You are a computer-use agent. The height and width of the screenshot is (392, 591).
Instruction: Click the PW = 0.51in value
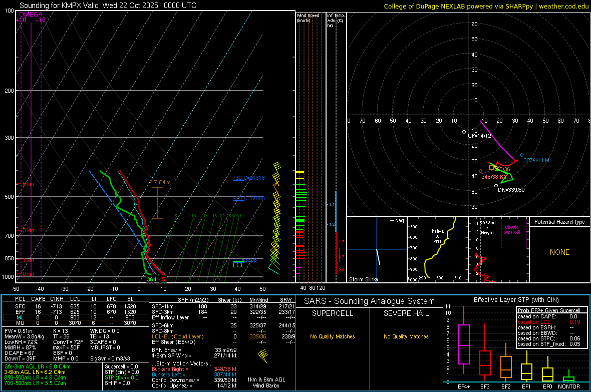coord(19,331)
